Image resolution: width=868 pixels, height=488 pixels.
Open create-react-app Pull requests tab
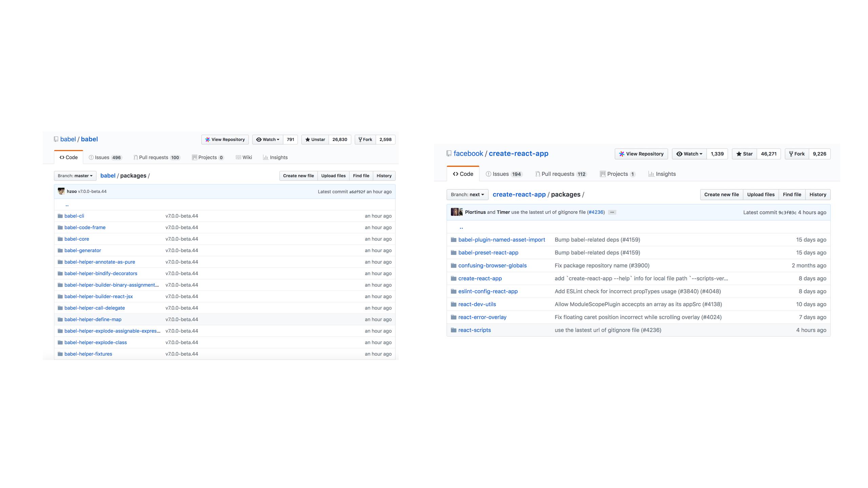tap(560, 174)
